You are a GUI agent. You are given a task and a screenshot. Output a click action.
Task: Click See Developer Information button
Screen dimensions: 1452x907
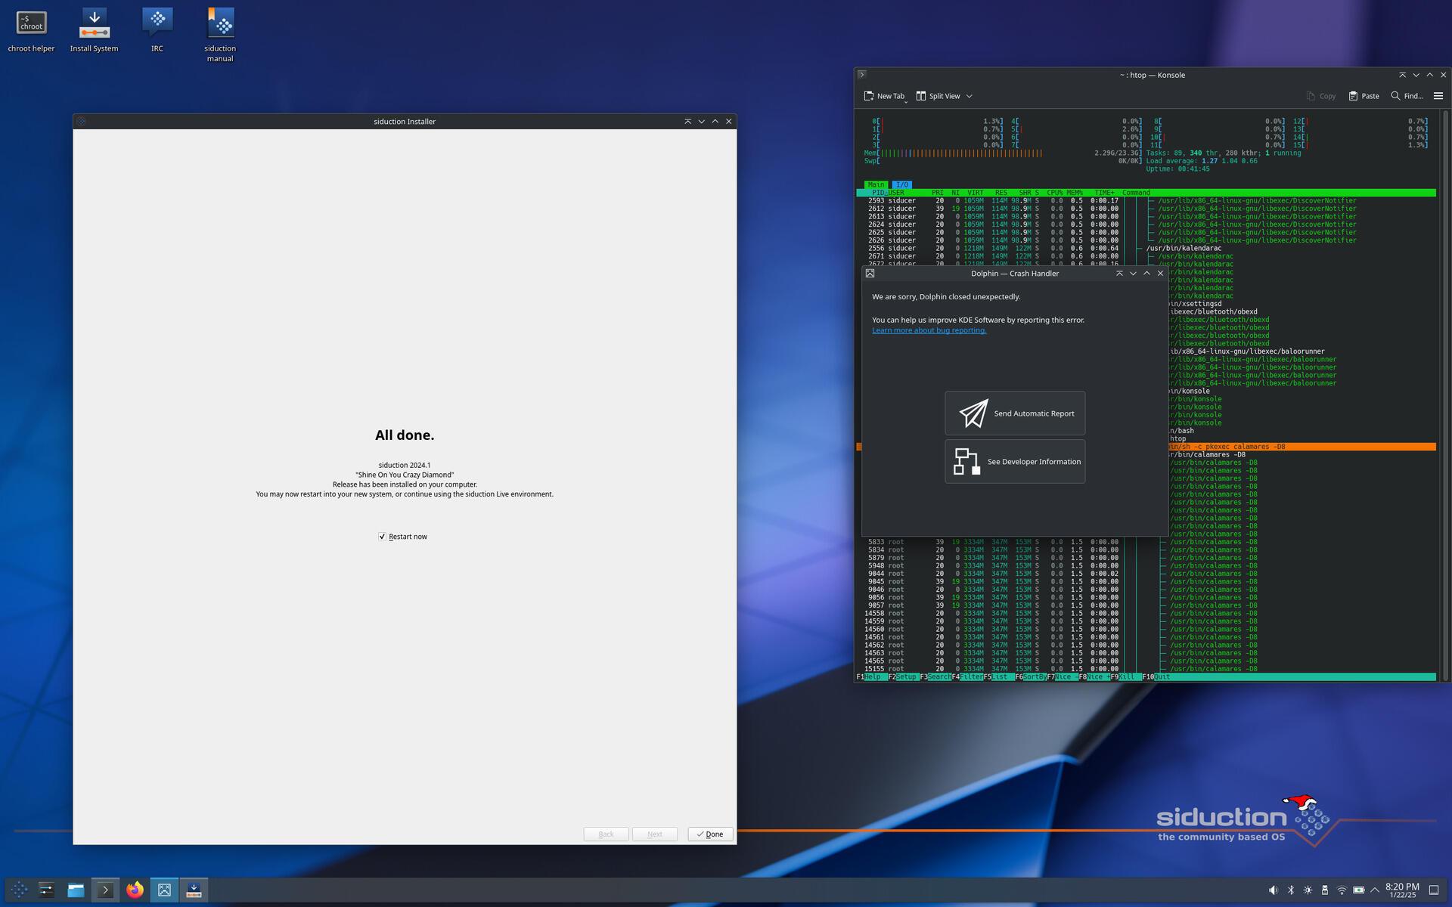click(x=1015, y=462)
